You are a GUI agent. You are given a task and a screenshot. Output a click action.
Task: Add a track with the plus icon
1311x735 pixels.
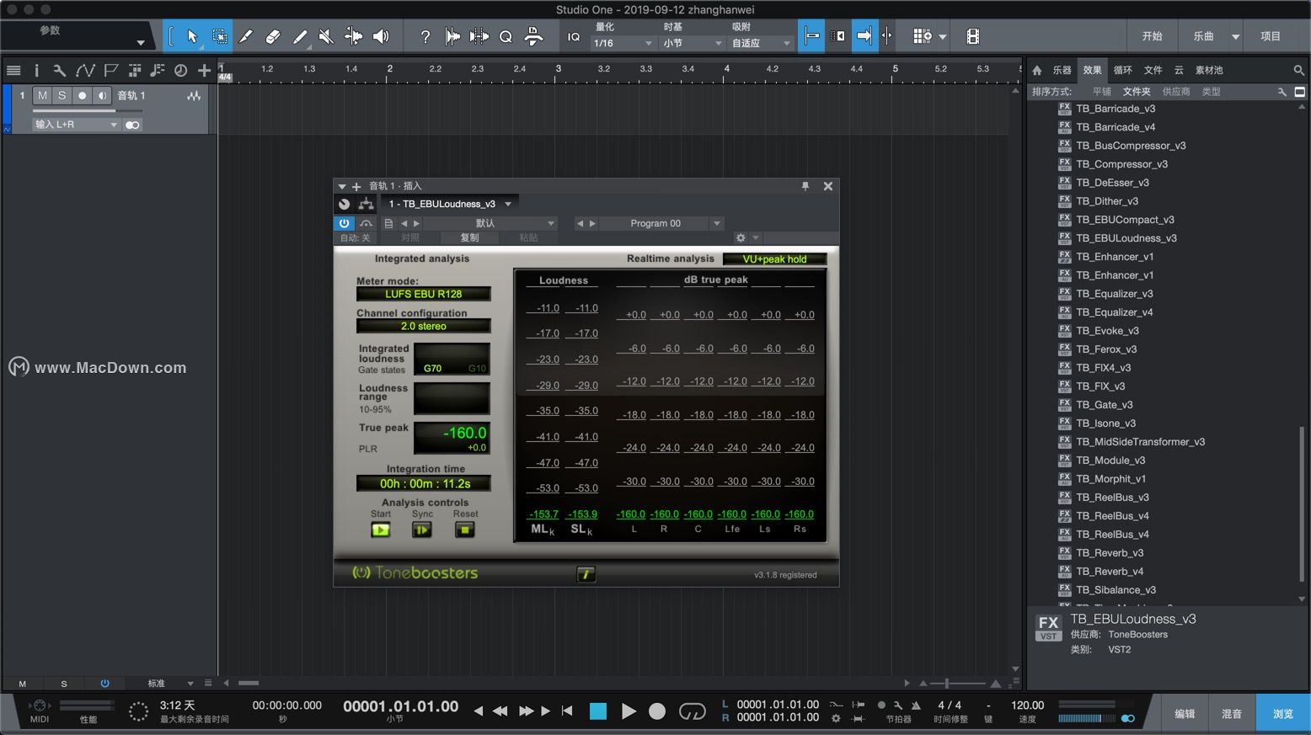point(204,71)
